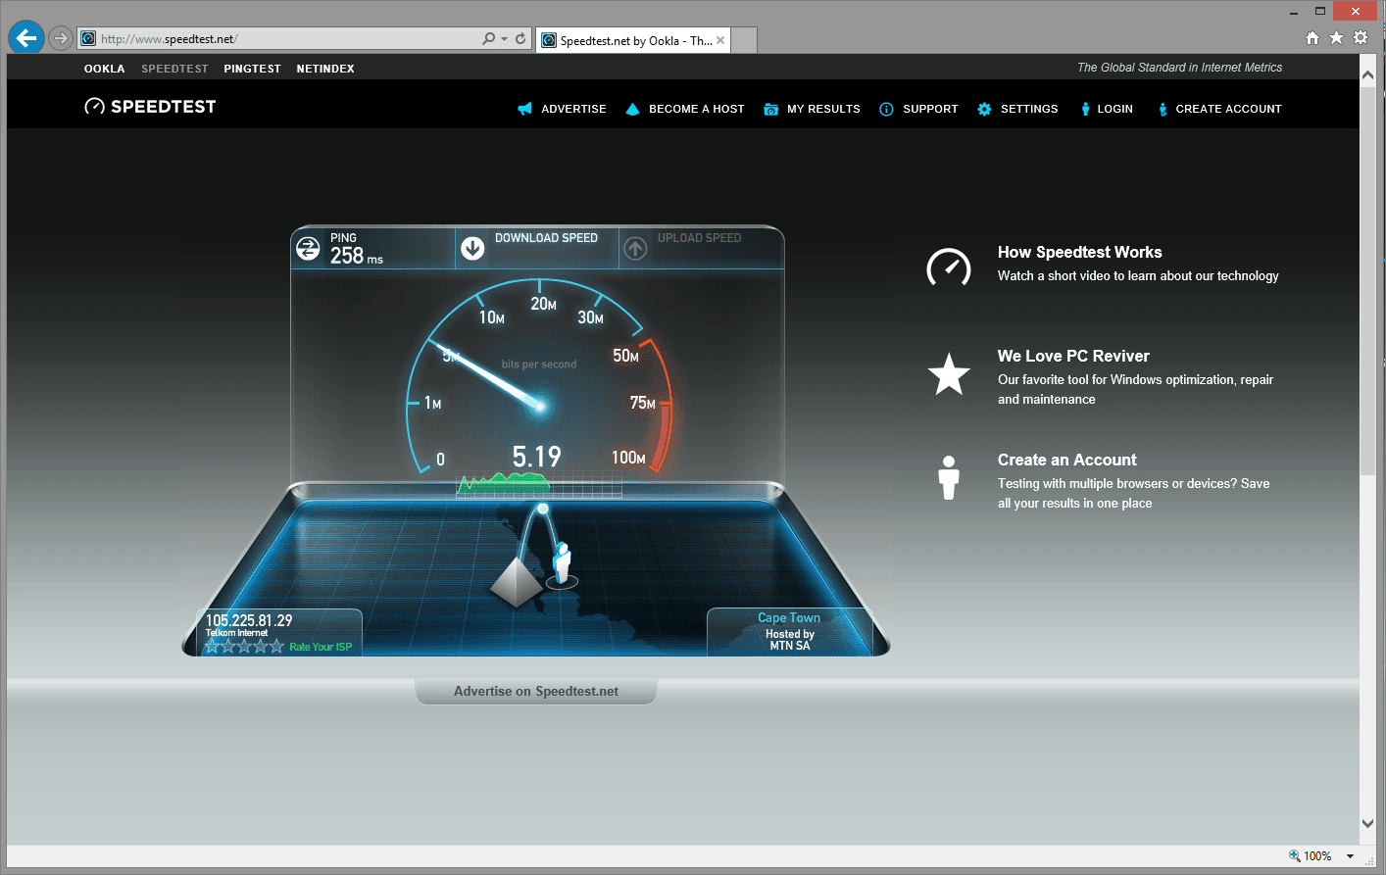Open the MY RESULTS link
The image size is (1386, 875).
(x=823, y=109)
